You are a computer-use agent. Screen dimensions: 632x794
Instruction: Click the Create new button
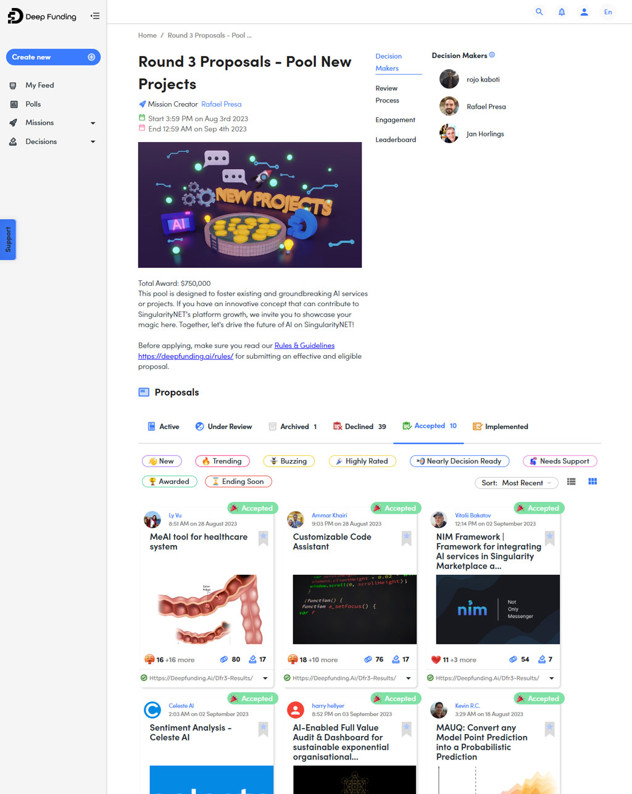coord(53,57)
